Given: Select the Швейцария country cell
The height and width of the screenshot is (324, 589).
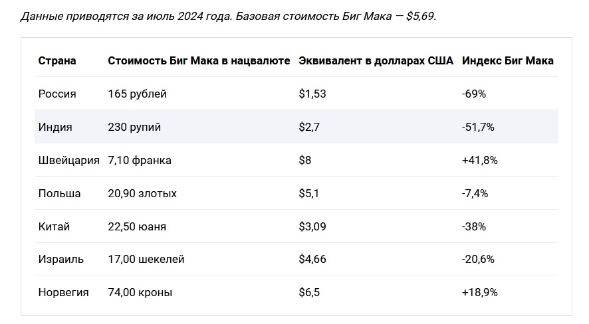Looking at the screenshot, I should click(68, 160).
